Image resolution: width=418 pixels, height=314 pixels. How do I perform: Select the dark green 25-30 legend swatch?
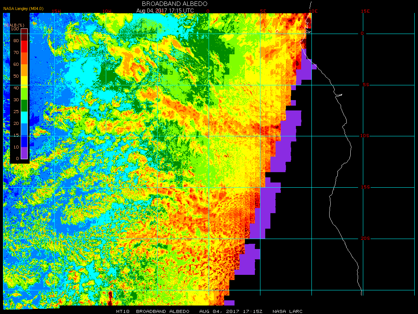click(24, 105)
